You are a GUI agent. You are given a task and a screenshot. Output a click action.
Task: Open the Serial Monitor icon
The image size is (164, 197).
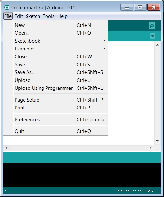pos(152,26)
